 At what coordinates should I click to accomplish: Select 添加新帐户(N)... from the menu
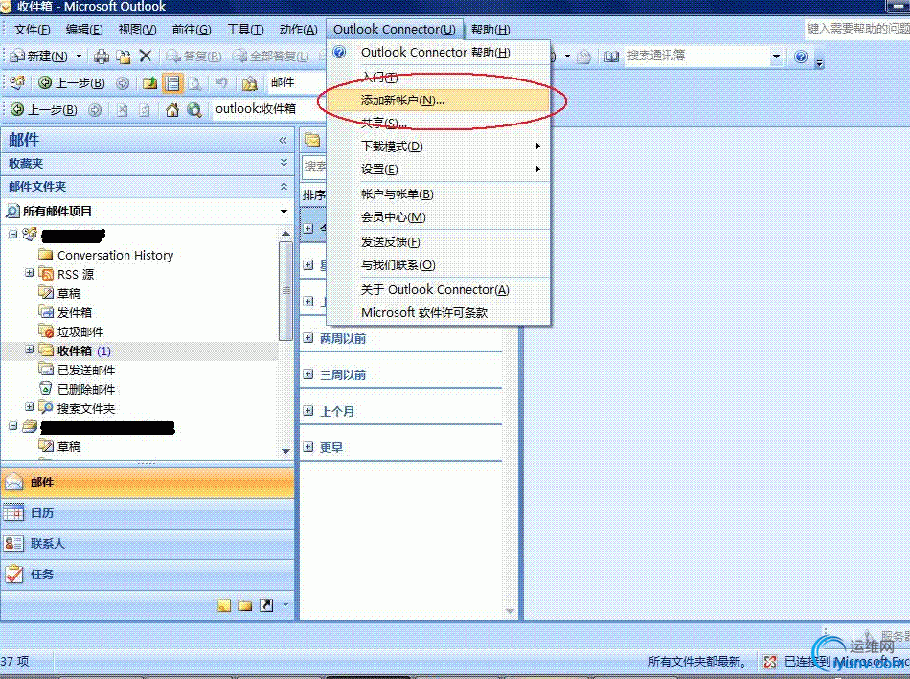(438, 101)
